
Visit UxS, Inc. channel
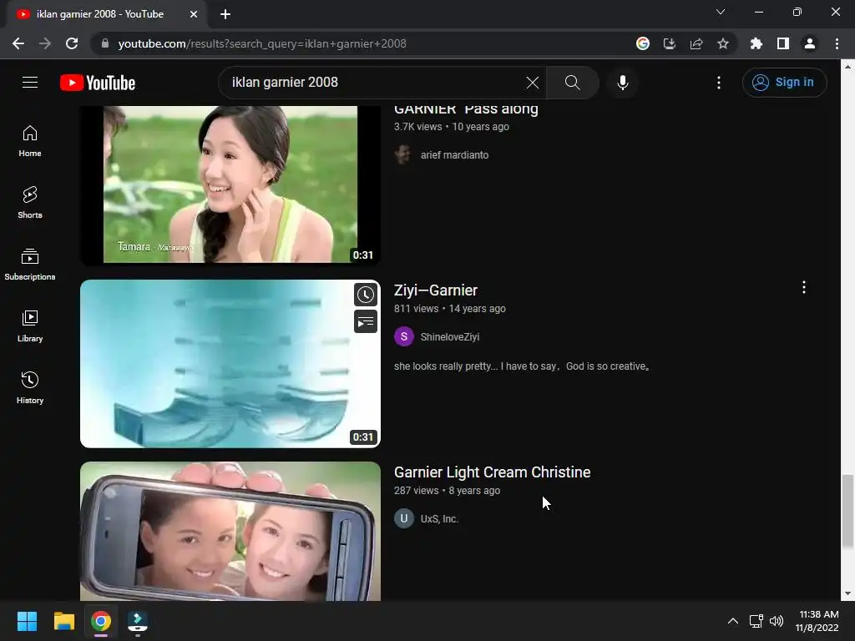coord(439,519)
